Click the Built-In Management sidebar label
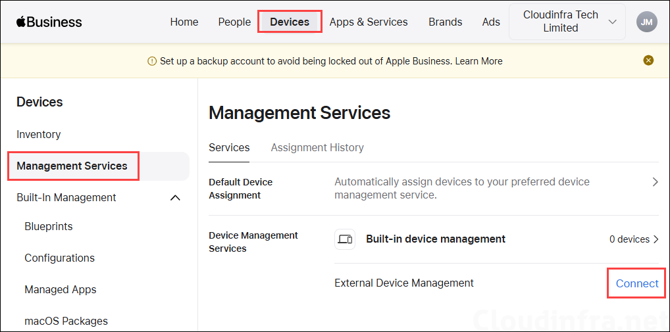 pyautogui.click(x=66, y=198)
